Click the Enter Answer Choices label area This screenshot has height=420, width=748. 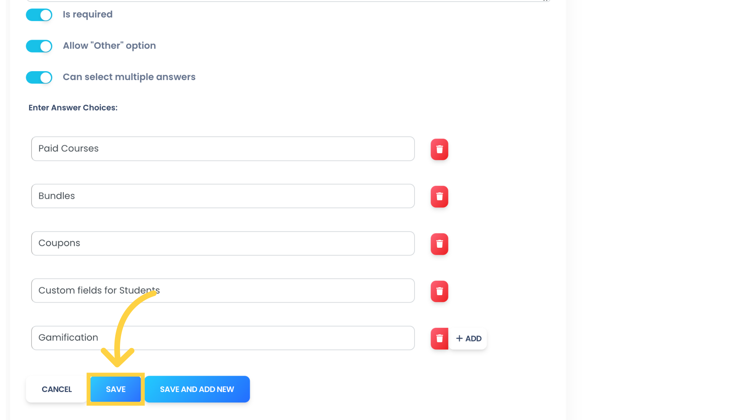click(72, 108)
